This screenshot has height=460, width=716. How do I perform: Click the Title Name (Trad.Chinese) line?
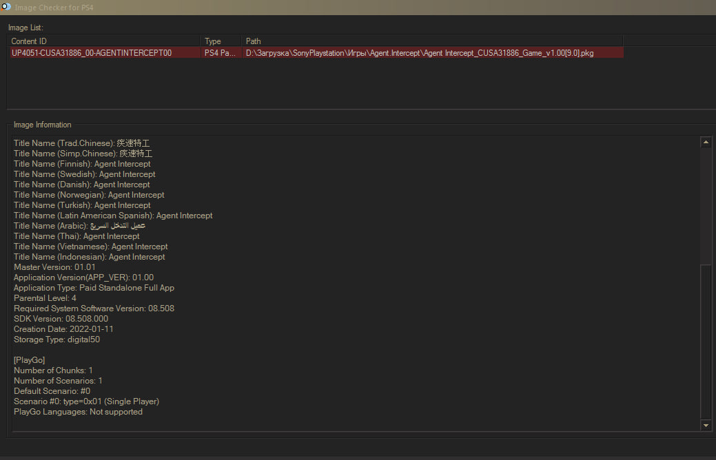pos(82,143)
